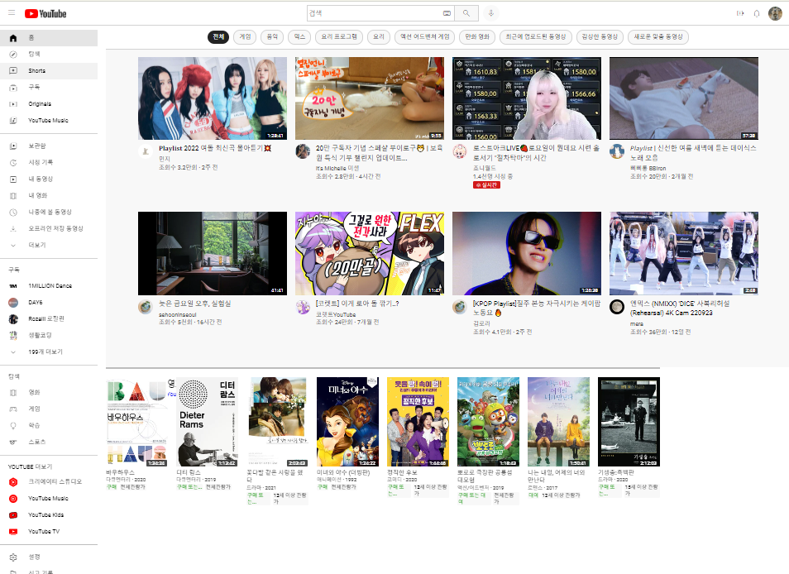The width and height of the screenshot is (789, 574).
Task: Open the on-screen keyboard icon in search box
Action: [447, 13]
